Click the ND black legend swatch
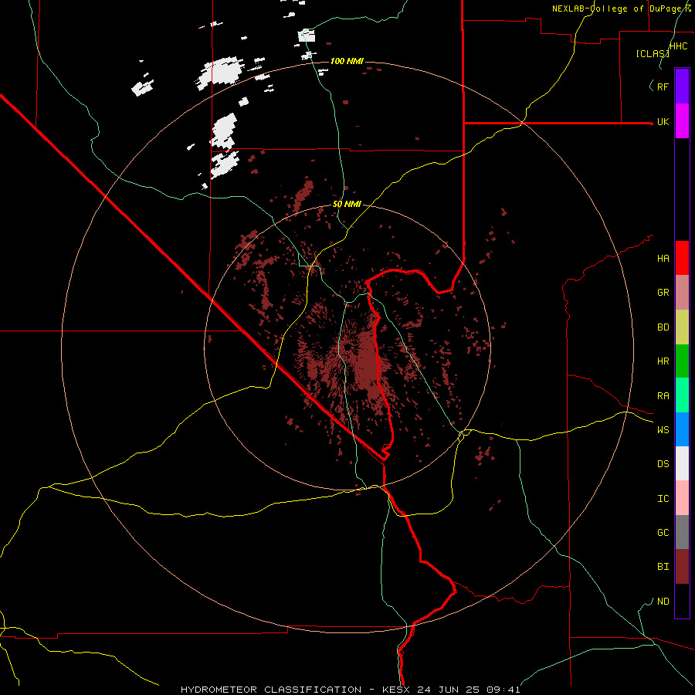This screenshot has width=695, height=695. pyautogui.click(x=682, y=601)
